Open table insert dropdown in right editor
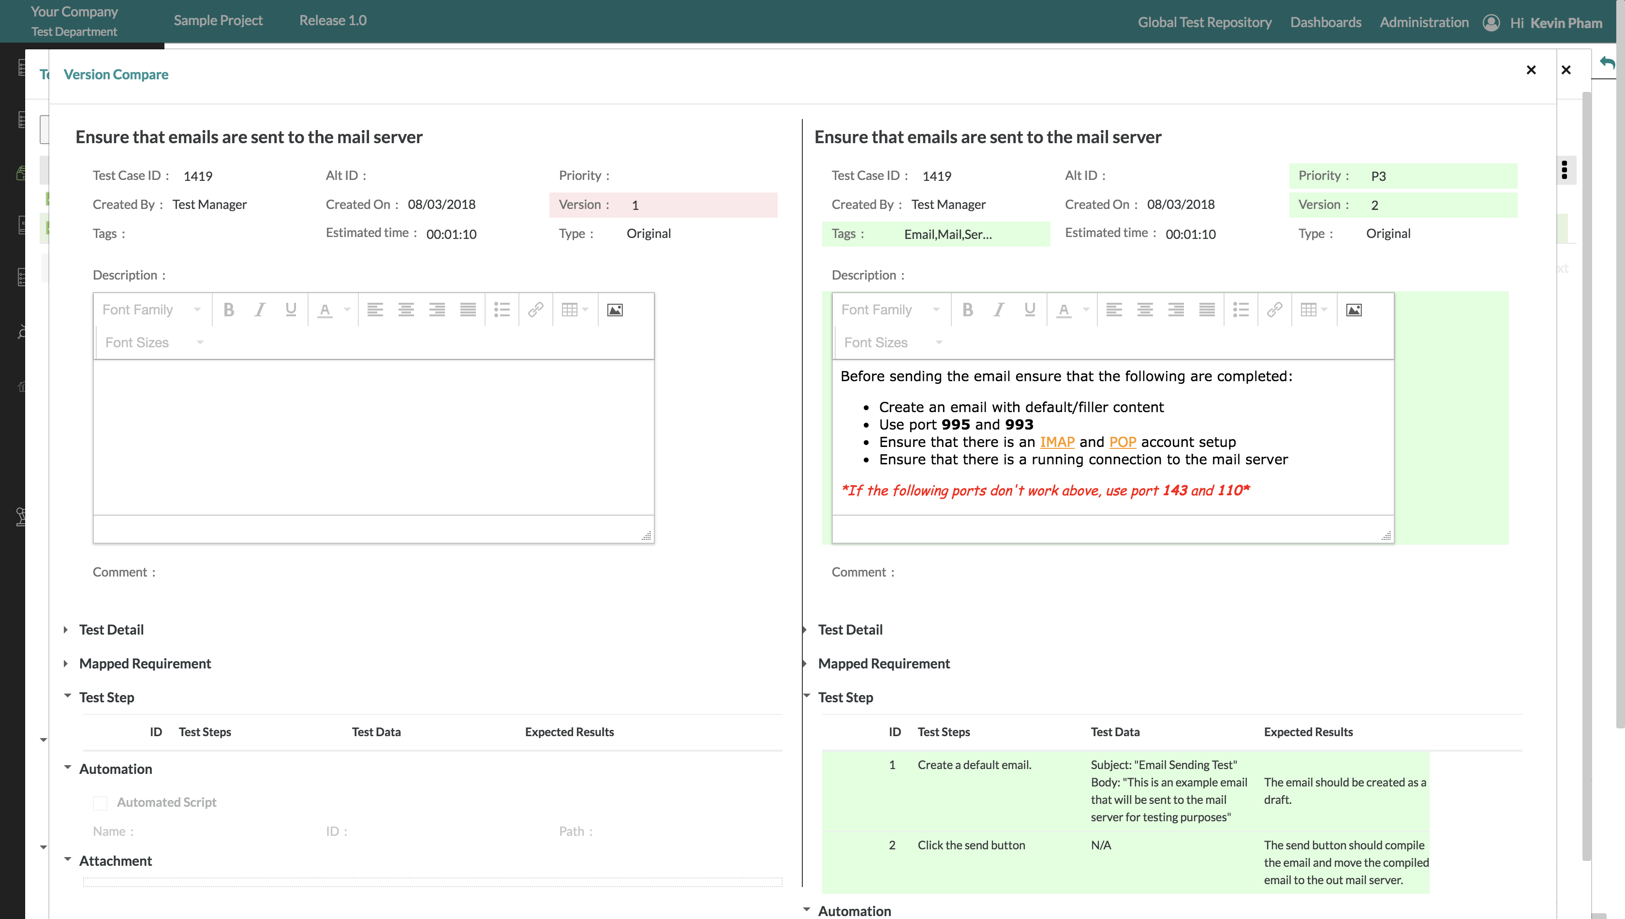This screenshot has height=919, width=1625. 1314,310
